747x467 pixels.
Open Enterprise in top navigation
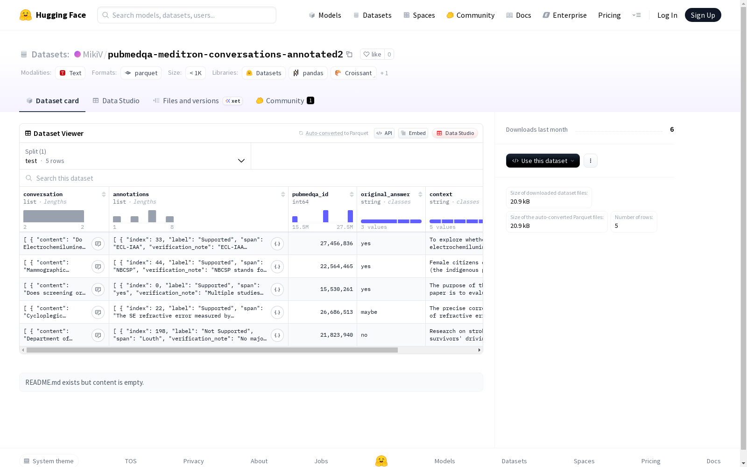565,15
